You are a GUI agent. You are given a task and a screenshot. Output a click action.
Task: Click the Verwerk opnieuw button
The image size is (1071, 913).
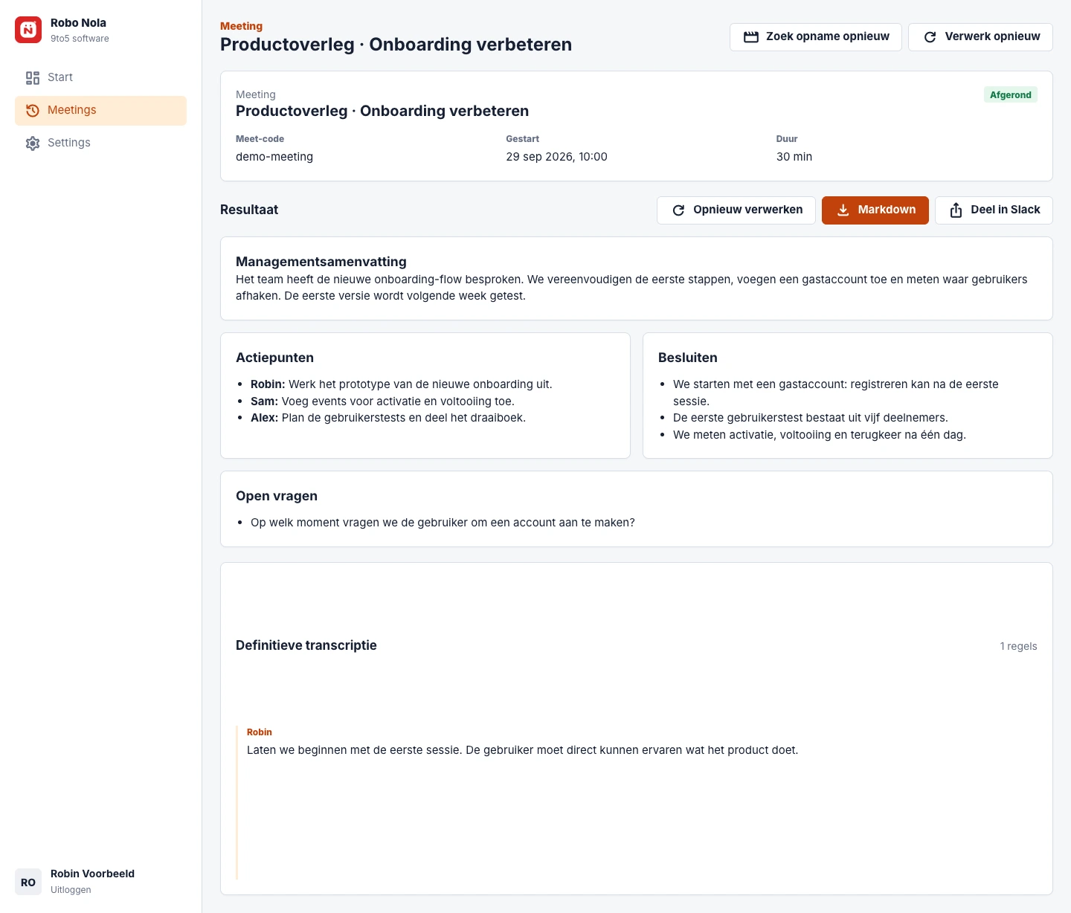pos(980,37)
